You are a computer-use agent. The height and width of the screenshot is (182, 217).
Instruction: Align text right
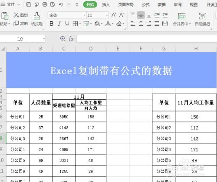coord(149,24)
